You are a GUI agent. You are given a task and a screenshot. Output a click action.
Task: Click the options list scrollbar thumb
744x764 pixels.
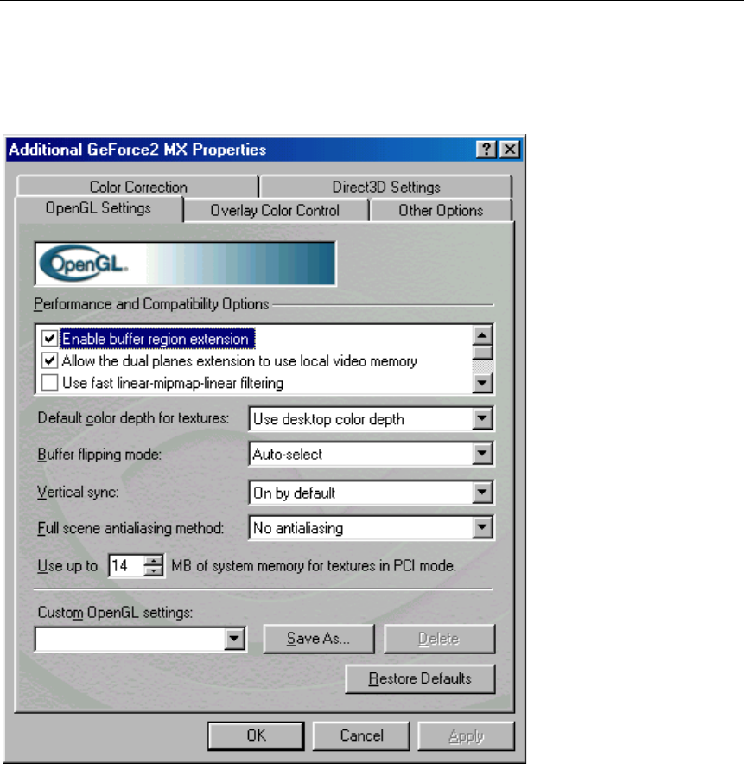pos(482,352)
